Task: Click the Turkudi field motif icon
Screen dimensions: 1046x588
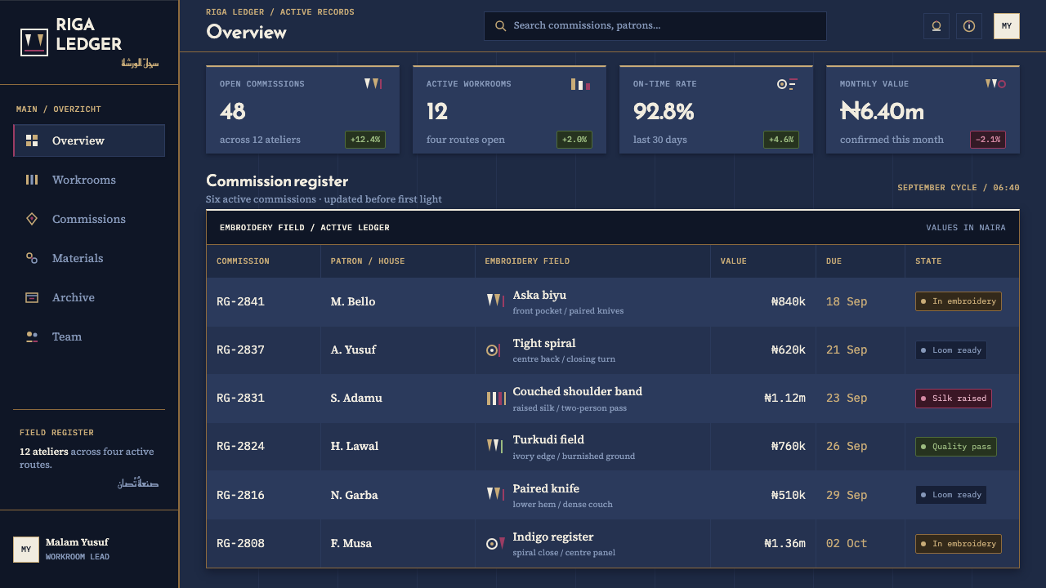Action: click(x=494, y=447)
